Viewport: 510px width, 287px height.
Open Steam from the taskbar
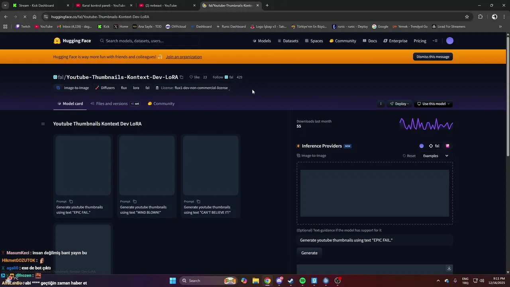pos(291,281)
